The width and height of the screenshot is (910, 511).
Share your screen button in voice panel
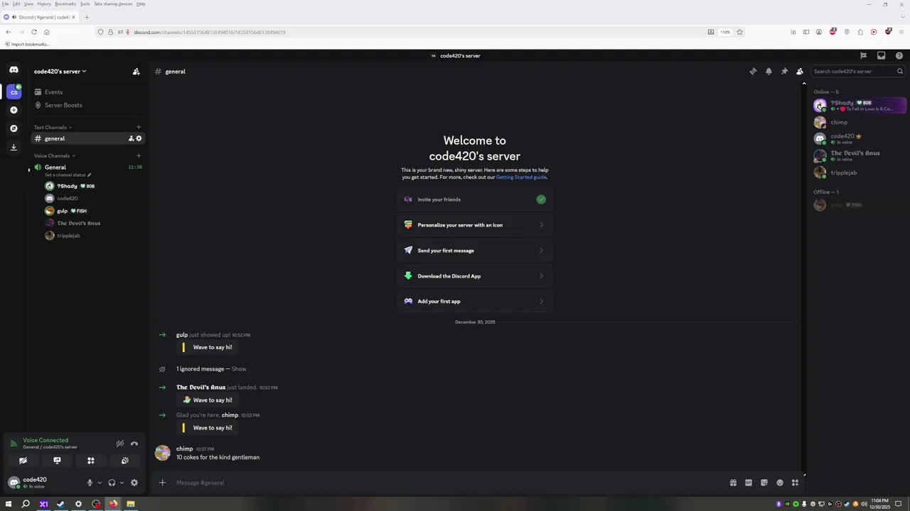coord(57,461)
